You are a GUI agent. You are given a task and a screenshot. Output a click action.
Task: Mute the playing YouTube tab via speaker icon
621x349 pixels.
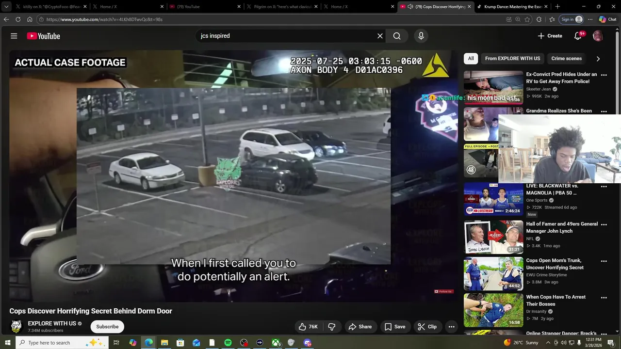410,7
